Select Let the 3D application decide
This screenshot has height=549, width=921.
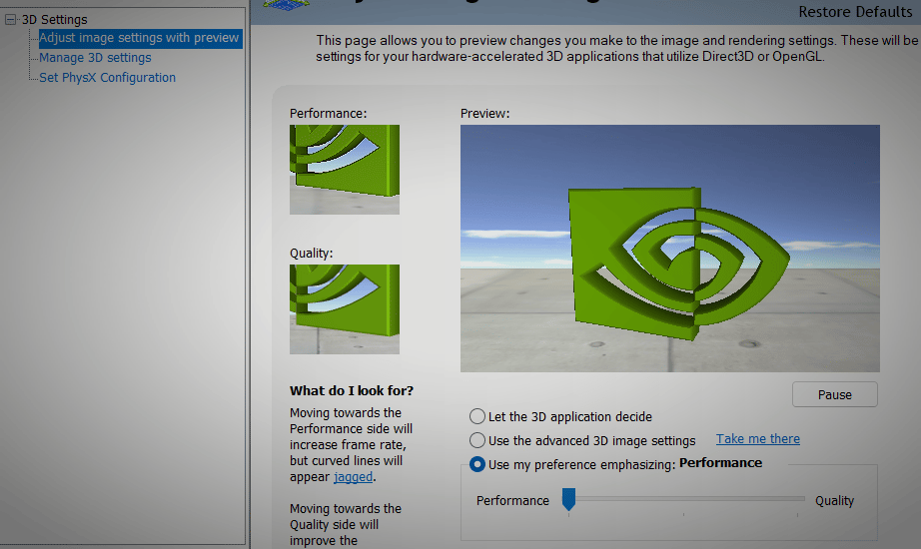coord(561,417)
